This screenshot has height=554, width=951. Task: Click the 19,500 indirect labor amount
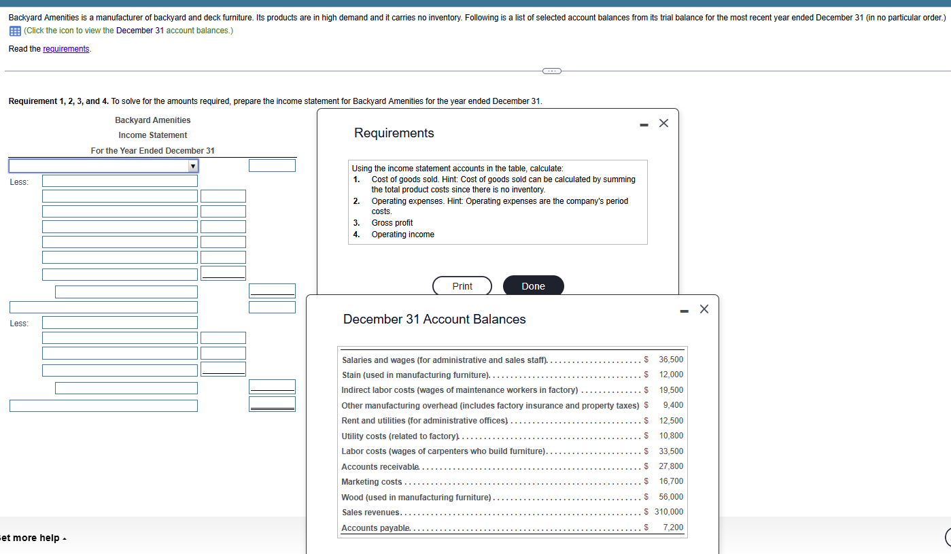click(x=671, y=390)
